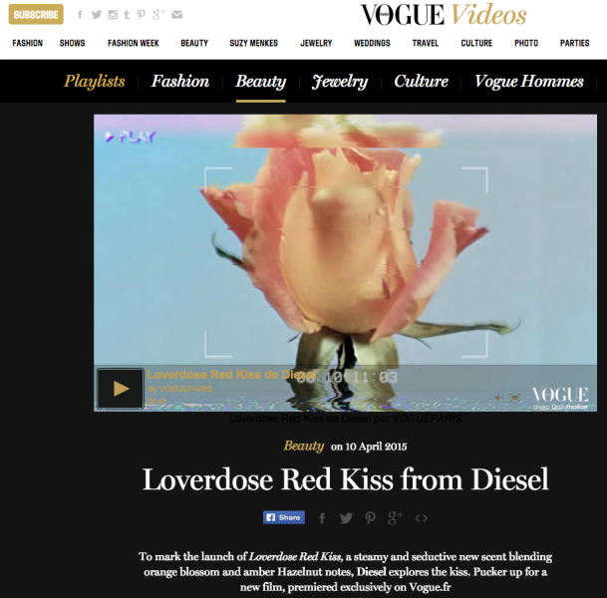Screen dimensions: 607x598
Task: Open the embed code icon below title
Action: [422, 518]
